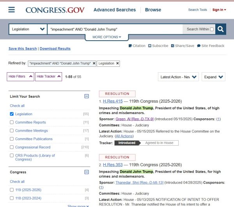The width and height of the screenshot is (234, 207).
Task: Check the 119 (2025-2026) Congress filter
Action: click(x=12, y=190)
